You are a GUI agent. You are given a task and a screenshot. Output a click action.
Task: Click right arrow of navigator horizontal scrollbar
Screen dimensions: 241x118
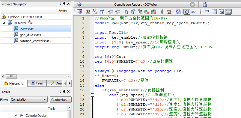pyautogui.click(x=68, y=76)
